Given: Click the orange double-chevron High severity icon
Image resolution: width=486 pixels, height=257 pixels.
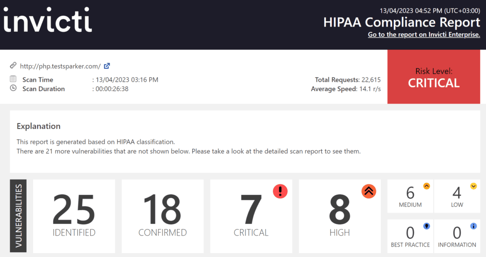Looking at the screenshot, I should (369, 191).
